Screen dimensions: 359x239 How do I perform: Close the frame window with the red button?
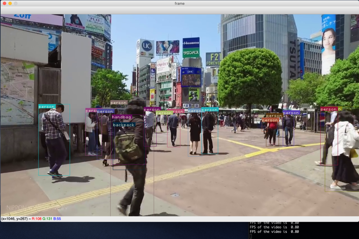[x=4, y=4]
